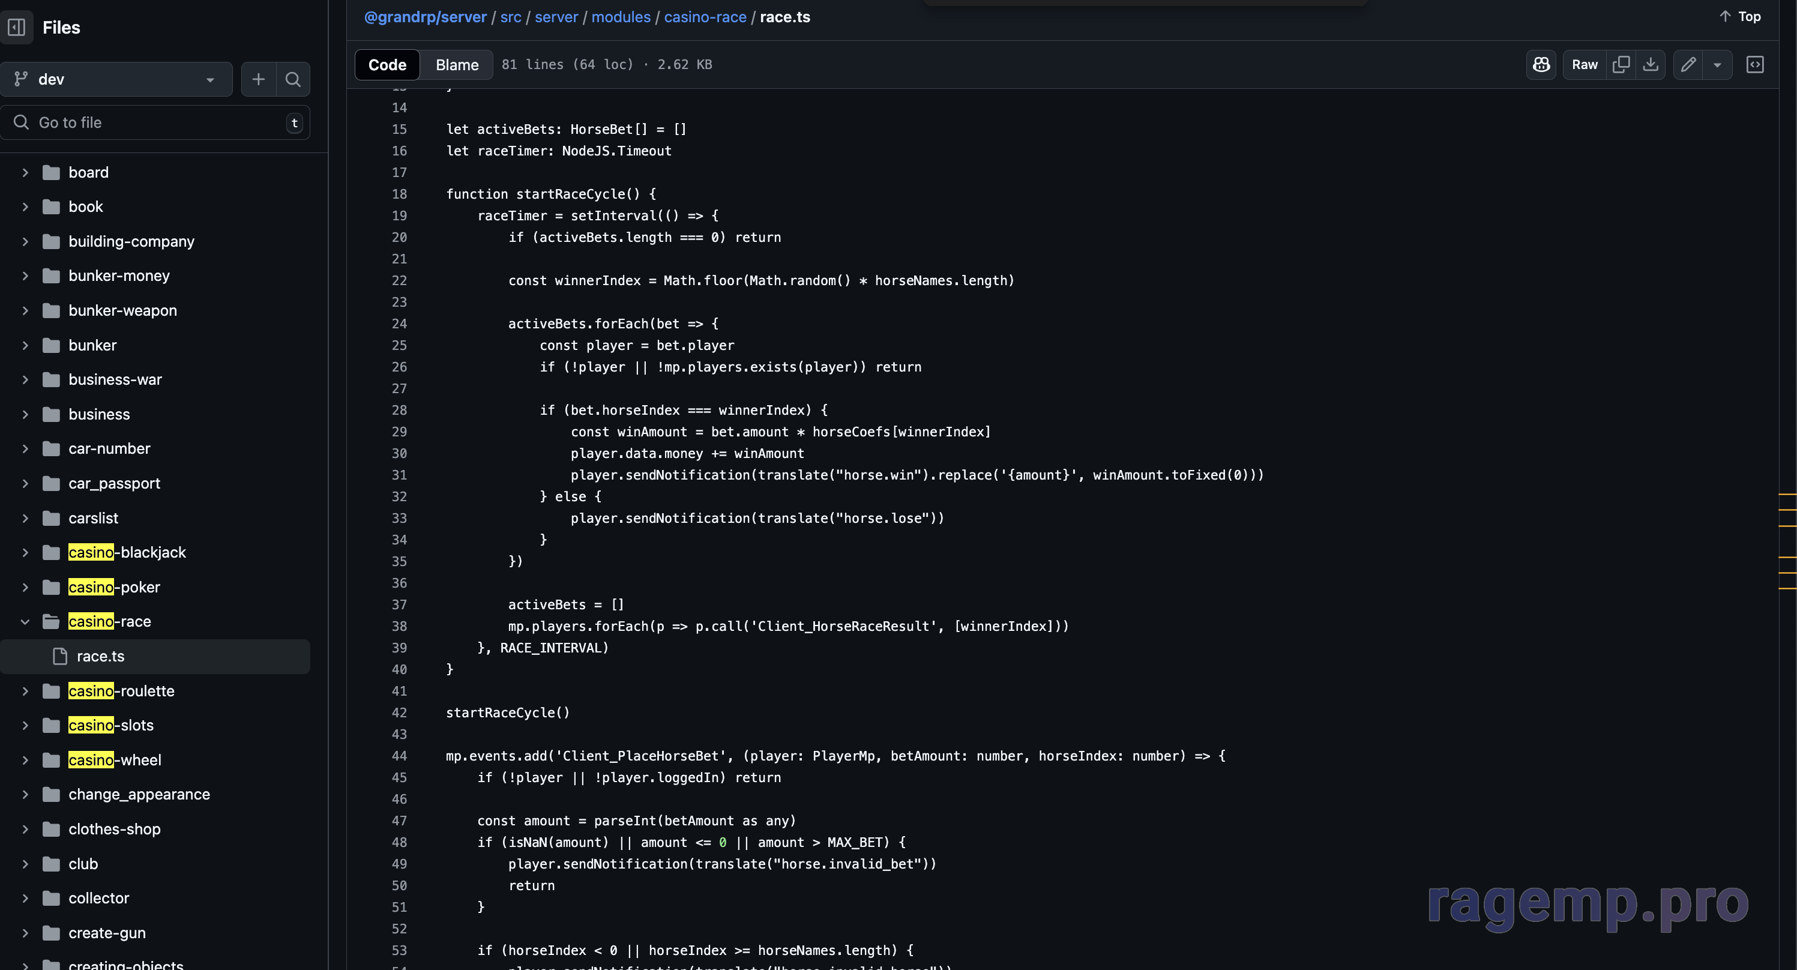Click the club folder icon

coord(51,864)
